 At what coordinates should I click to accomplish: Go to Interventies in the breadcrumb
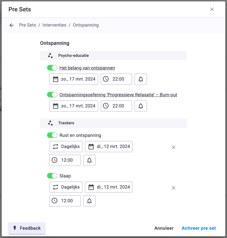pos(54,25)
